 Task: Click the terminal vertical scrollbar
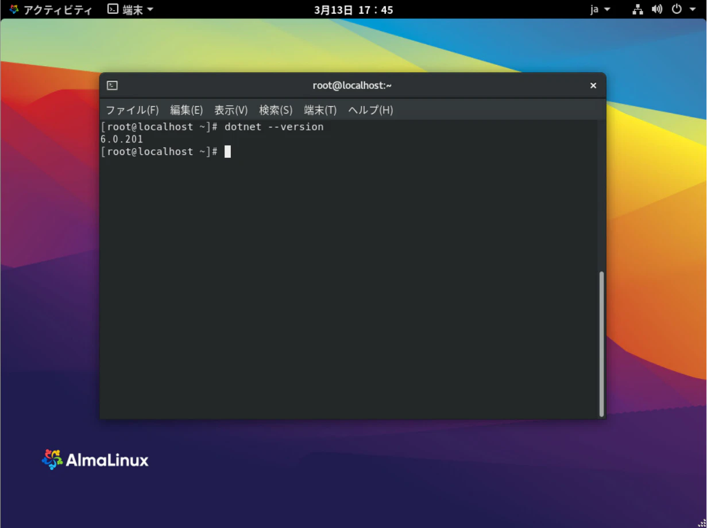(601, 344)
